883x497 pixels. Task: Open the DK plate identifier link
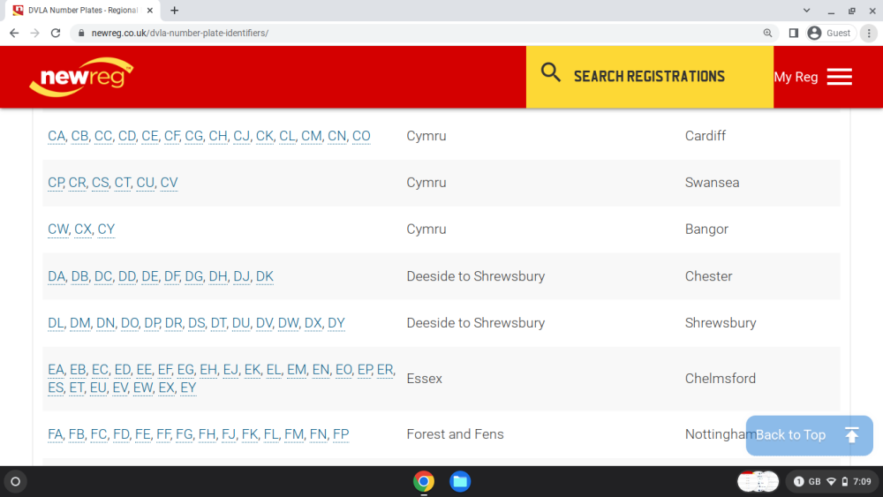(265, 276)
